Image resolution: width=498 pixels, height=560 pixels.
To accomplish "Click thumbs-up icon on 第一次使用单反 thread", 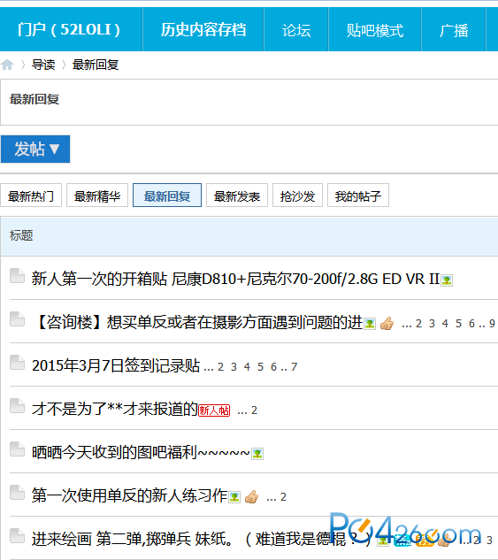I will (x=252, y=497).
